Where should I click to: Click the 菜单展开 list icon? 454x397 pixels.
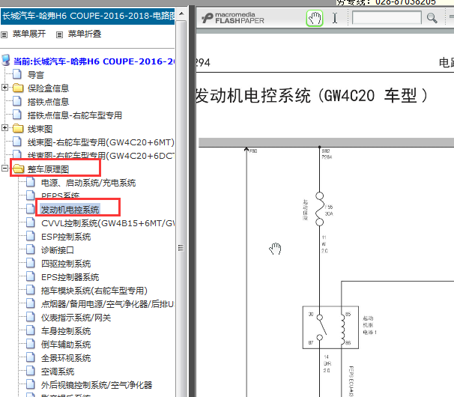click(4, 34)
